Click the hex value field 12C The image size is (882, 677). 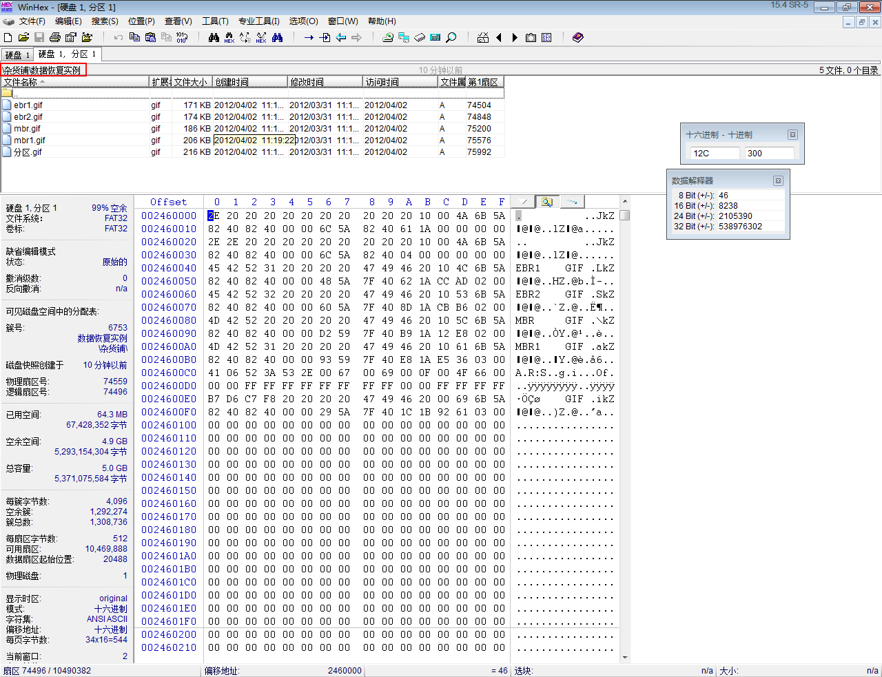point(715,154)
